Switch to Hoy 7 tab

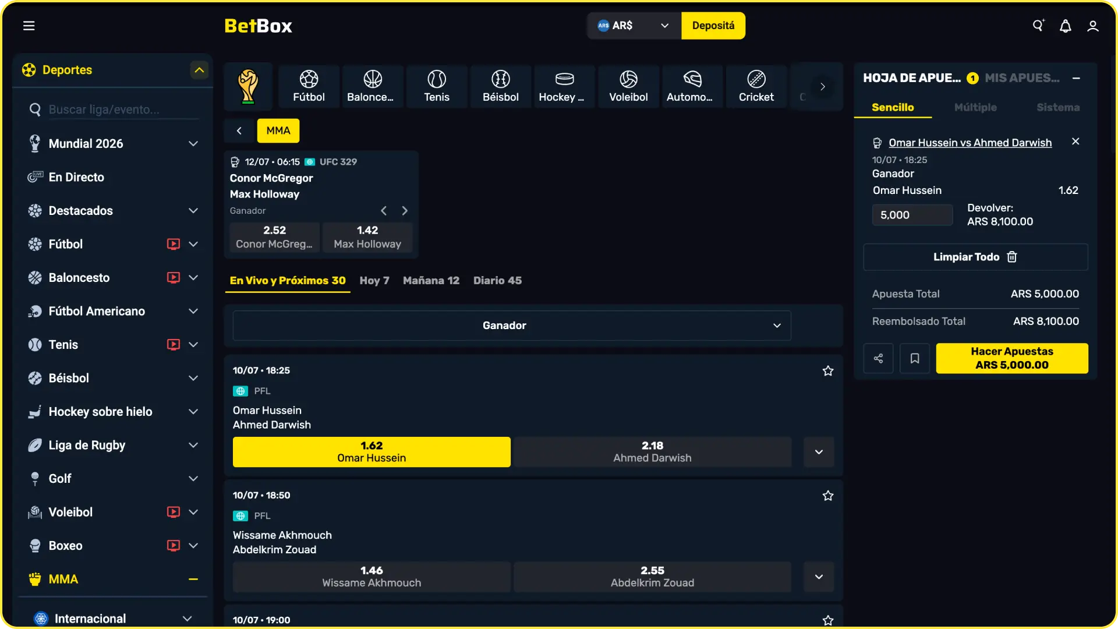point(374,280)
